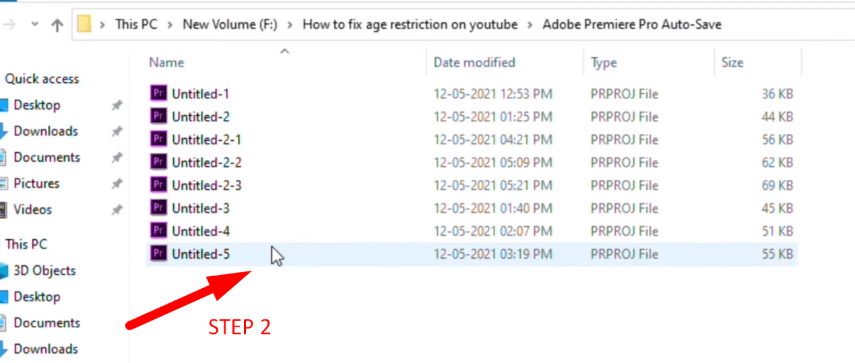
Task: Click the Untitled-1 Premiere project icon
Action: coord(158,94)
